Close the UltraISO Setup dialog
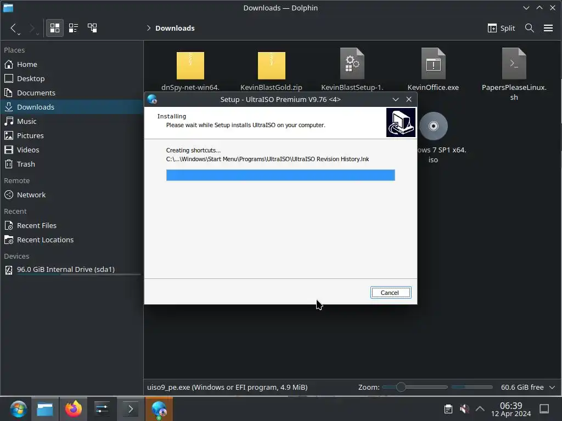562x421 pixels. (x=408, y=100)
